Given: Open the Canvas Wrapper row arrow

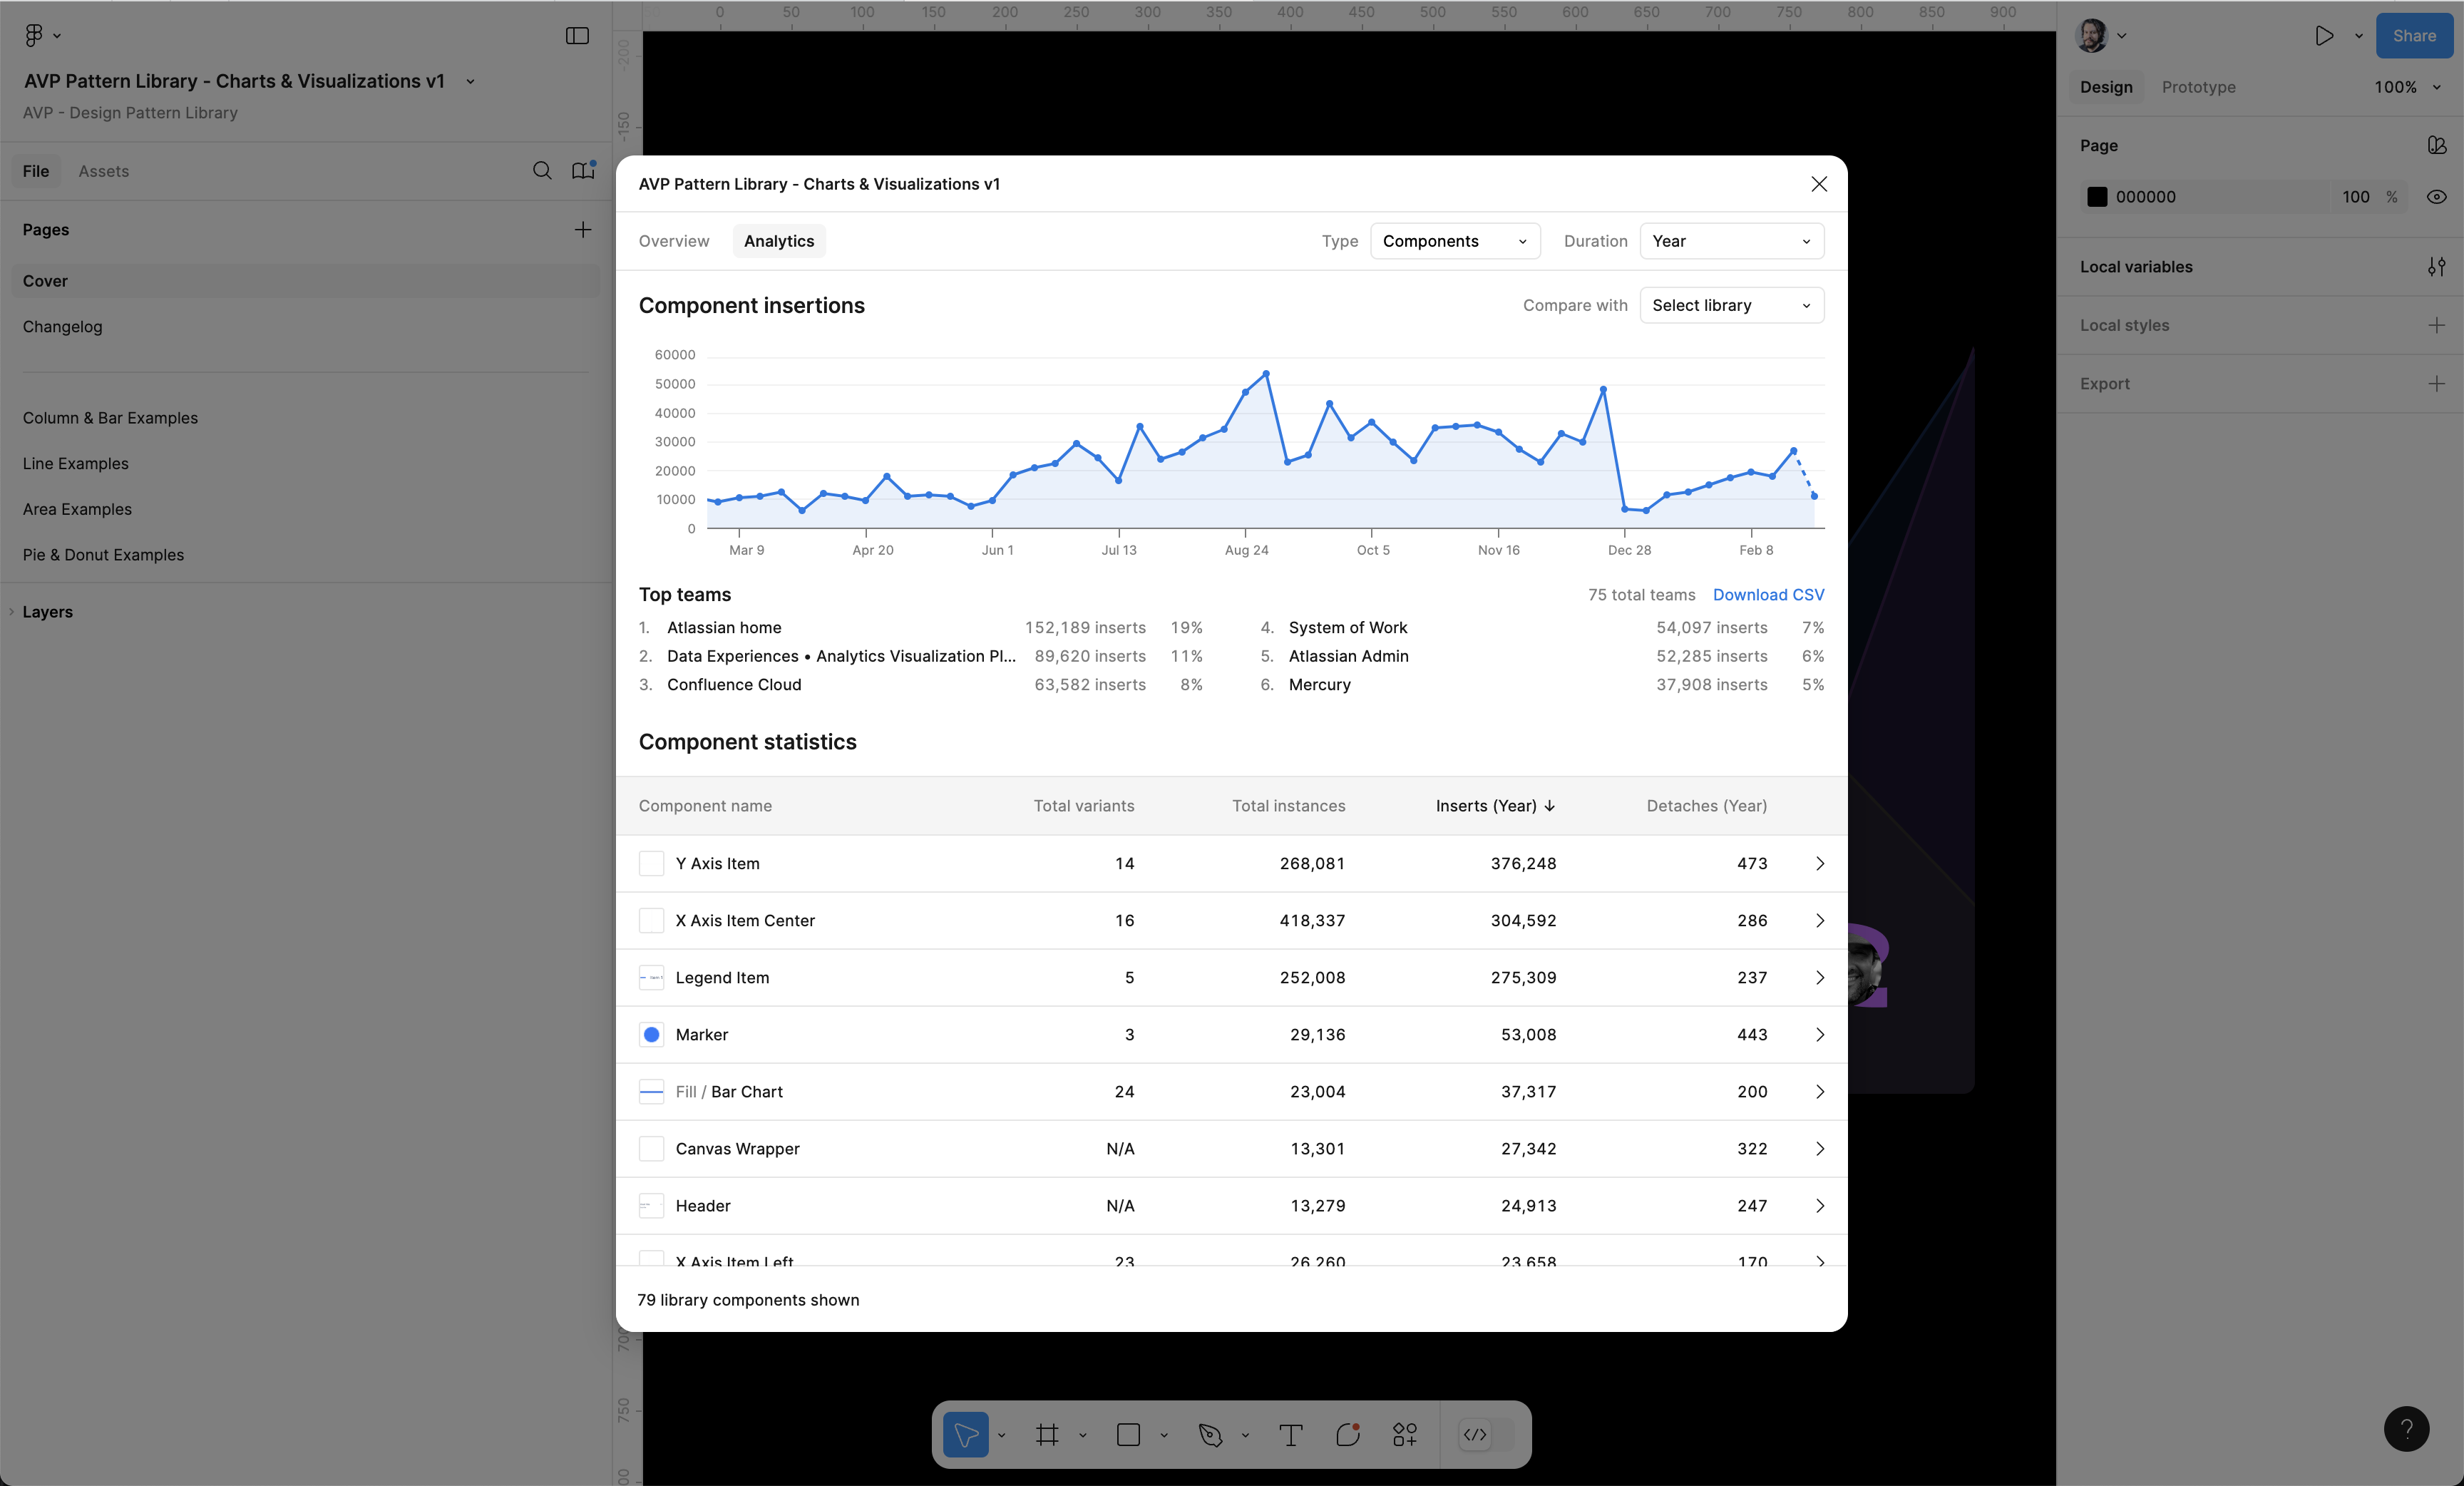Looking at the screenshot, I should pyautogui.click(x=1820, y=1148).
